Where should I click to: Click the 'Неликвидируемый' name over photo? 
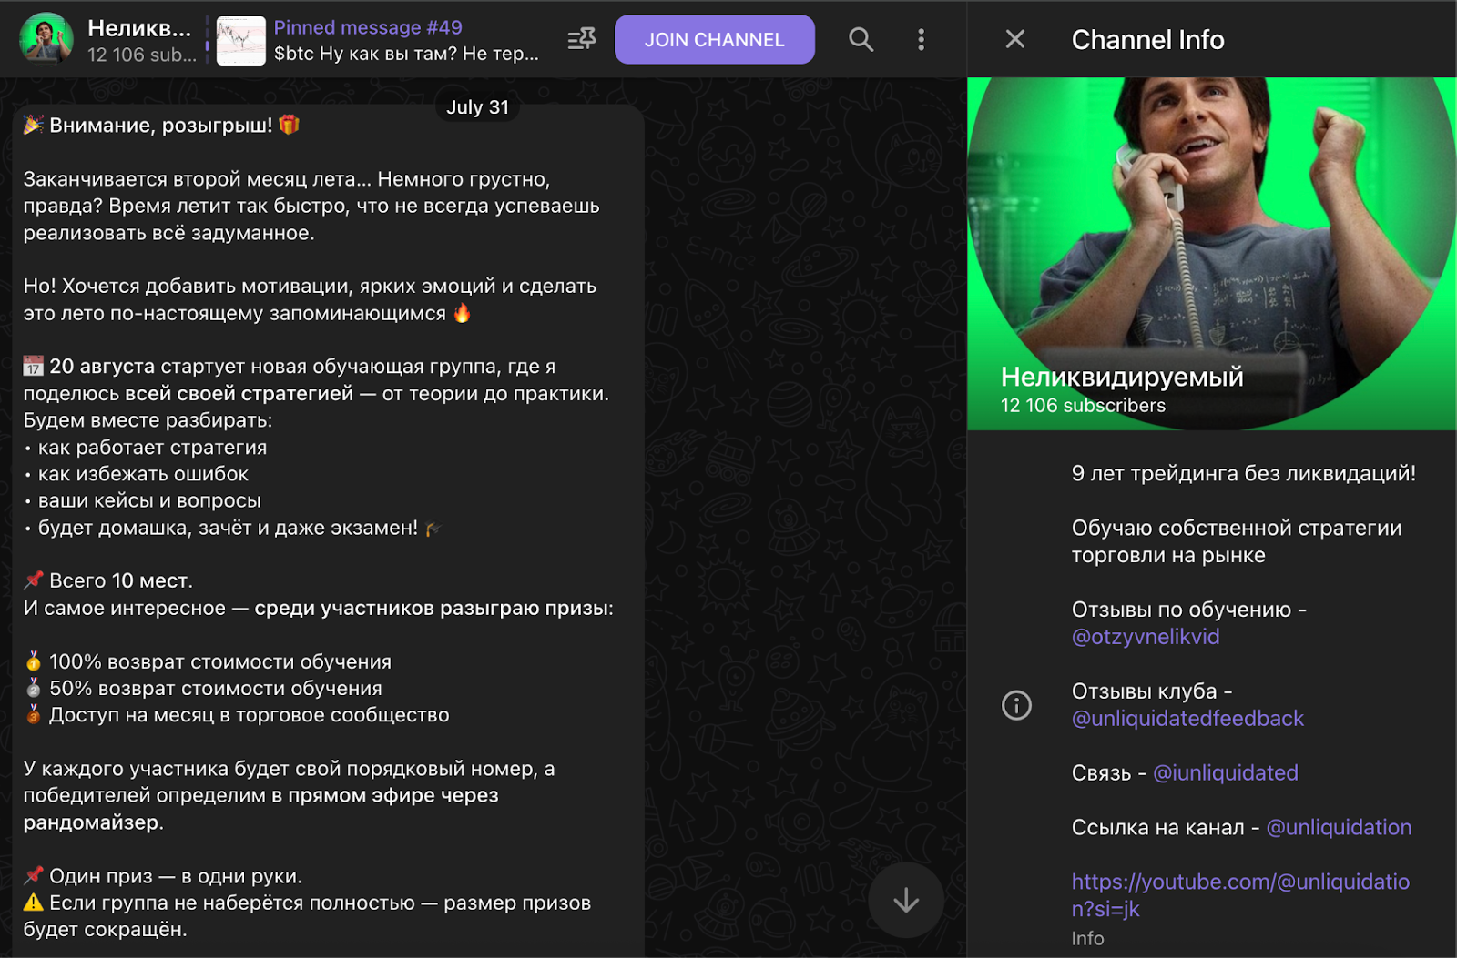1122,377
